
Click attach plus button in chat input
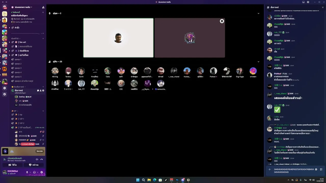[269, 170]
